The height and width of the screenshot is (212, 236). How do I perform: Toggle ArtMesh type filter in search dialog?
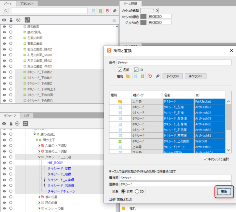[x=135, y=76]
